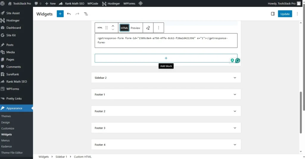Viewport: 305px width, 159px height.
Task: Expand the Footer 2 widget area
Action: click(166, 111)
